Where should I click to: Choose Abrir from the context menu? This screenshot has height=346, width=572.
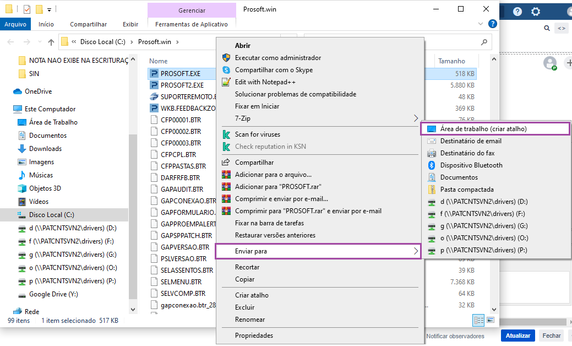[243, 46]
